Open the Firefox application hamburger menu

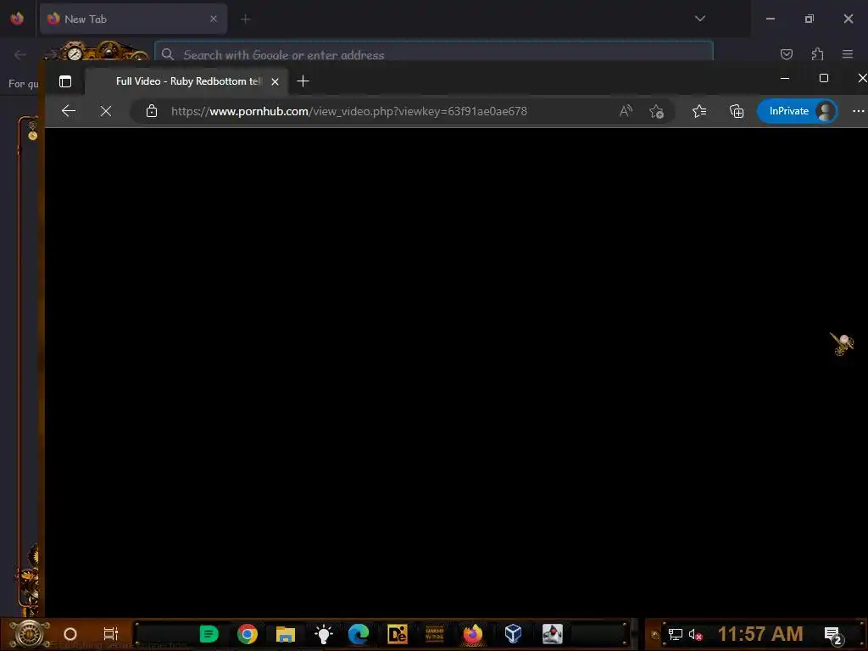tap(848, 53)
